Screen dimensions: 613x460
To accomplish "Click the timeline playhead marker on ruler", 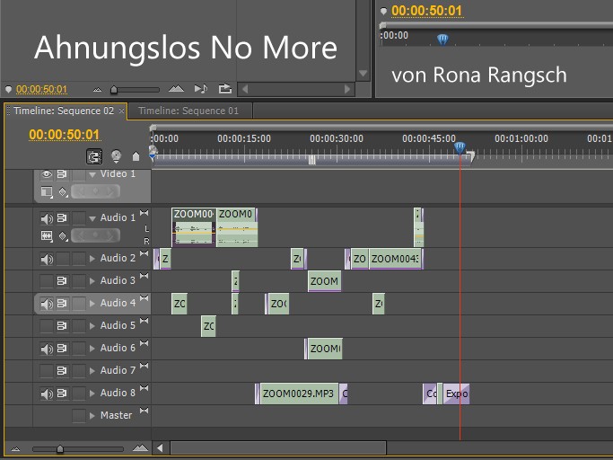I will point(460,147).
